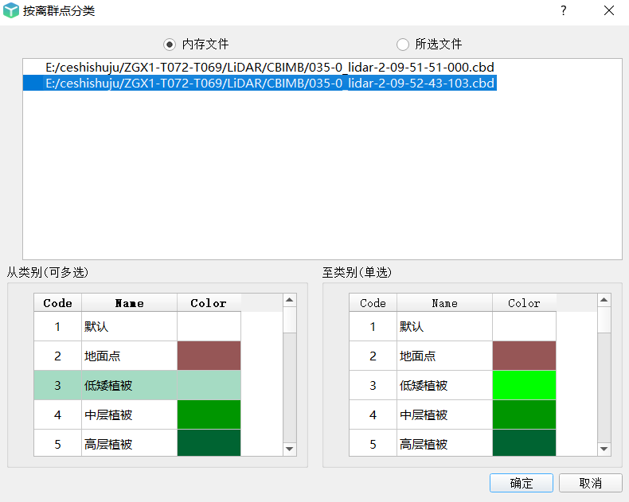Select 地面点 in the 从类别 table
The height and width of the screenshot is (502, 629).
pyautogui.click(x=129, y=356)
